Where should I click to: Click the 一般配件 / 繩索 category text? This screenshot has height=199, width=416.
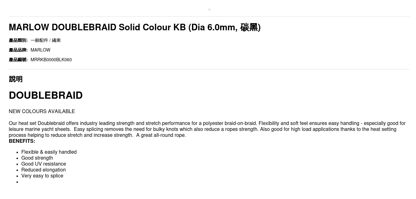pos(46,40)
